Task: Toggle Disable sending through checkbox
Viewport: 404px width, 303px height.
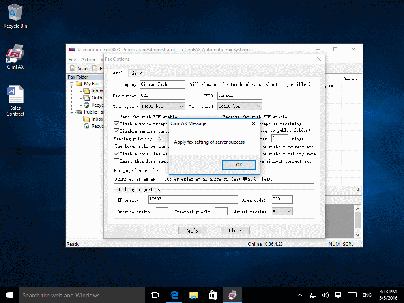Action: point(117,131)
